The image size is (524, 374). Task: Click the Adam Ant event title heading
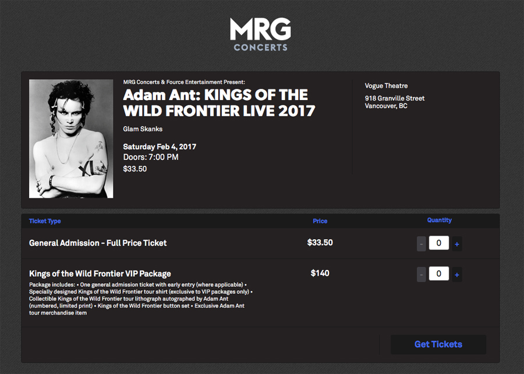[219, 103]
